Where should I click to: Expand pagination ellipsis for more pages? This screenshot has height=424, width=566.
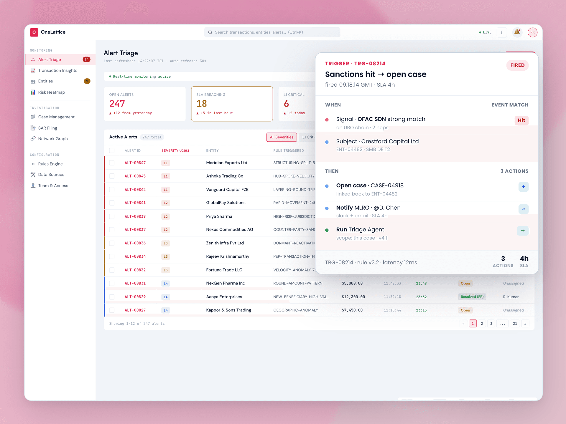[x=503, y=324]
